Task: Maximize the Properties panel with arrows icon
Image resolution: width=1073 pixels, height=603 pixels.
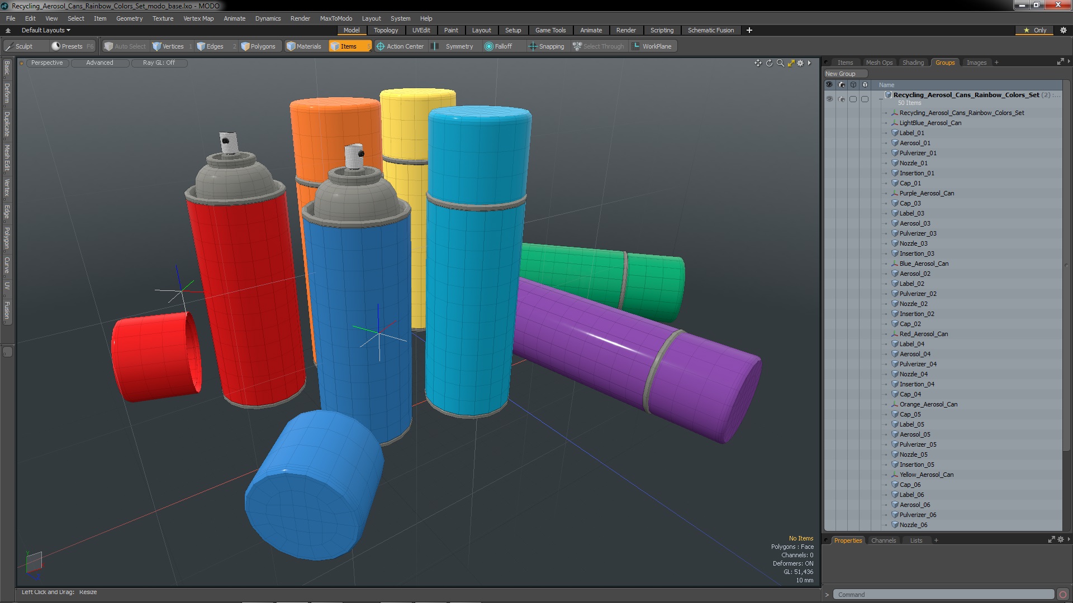Action: click(1051, 540)
